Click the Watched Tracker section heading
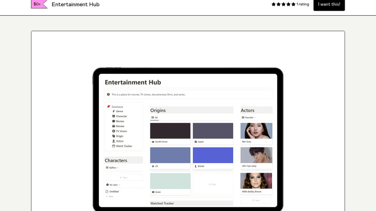This screenshot has width=376, height=211. click(162, 203)
